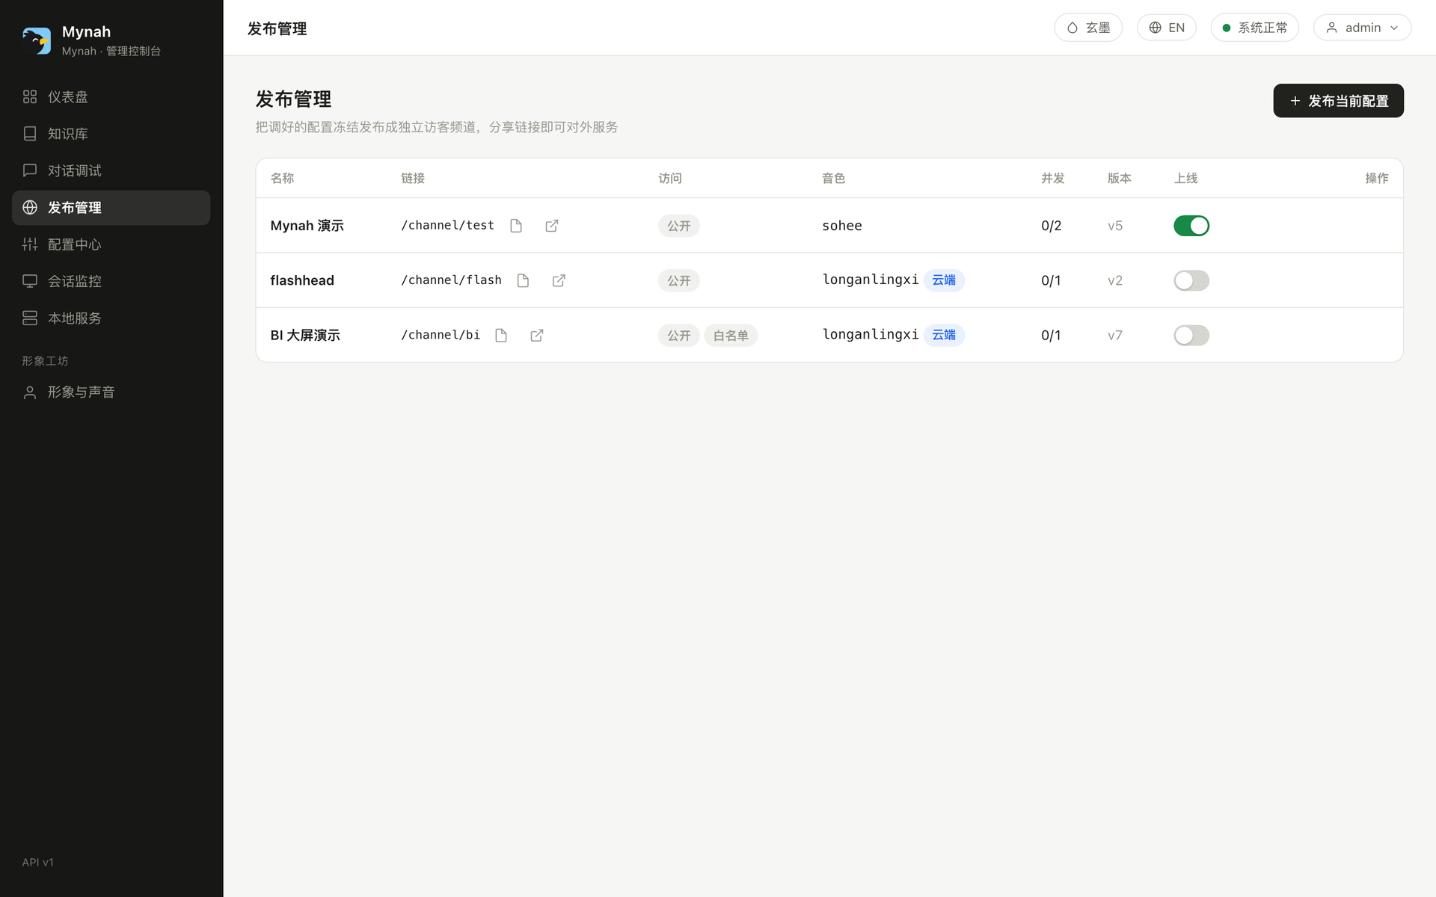Navigate to 会话监控
Viewport: 1436px width, 897px height.
111,281
